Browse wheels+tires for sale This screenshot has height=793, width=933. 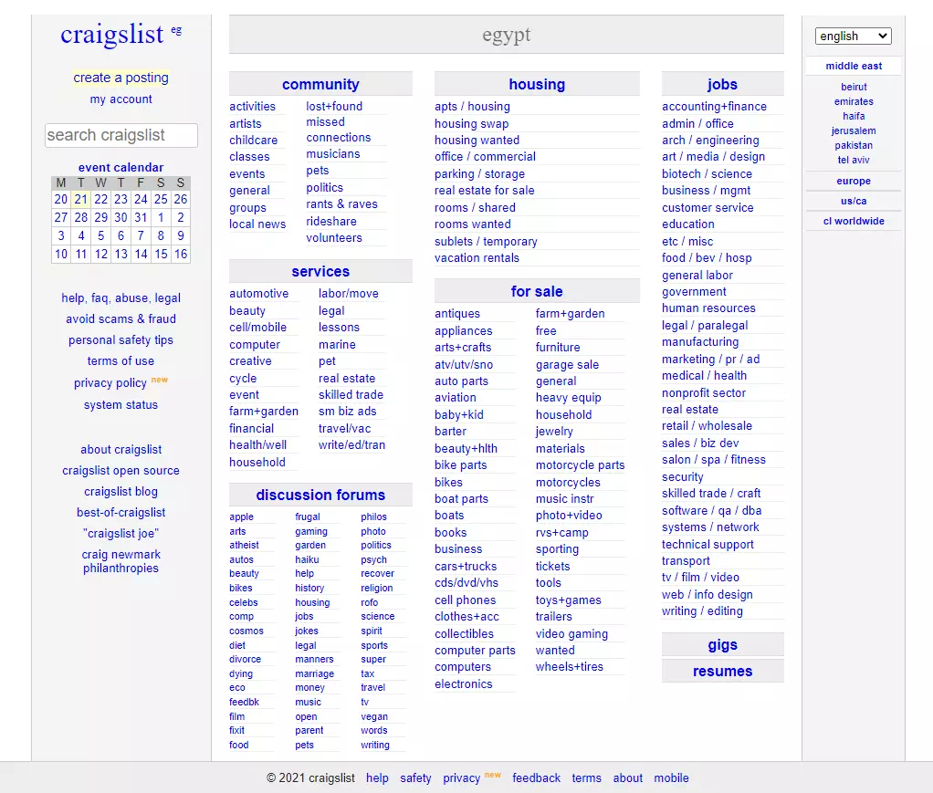[x=569, y=667]
